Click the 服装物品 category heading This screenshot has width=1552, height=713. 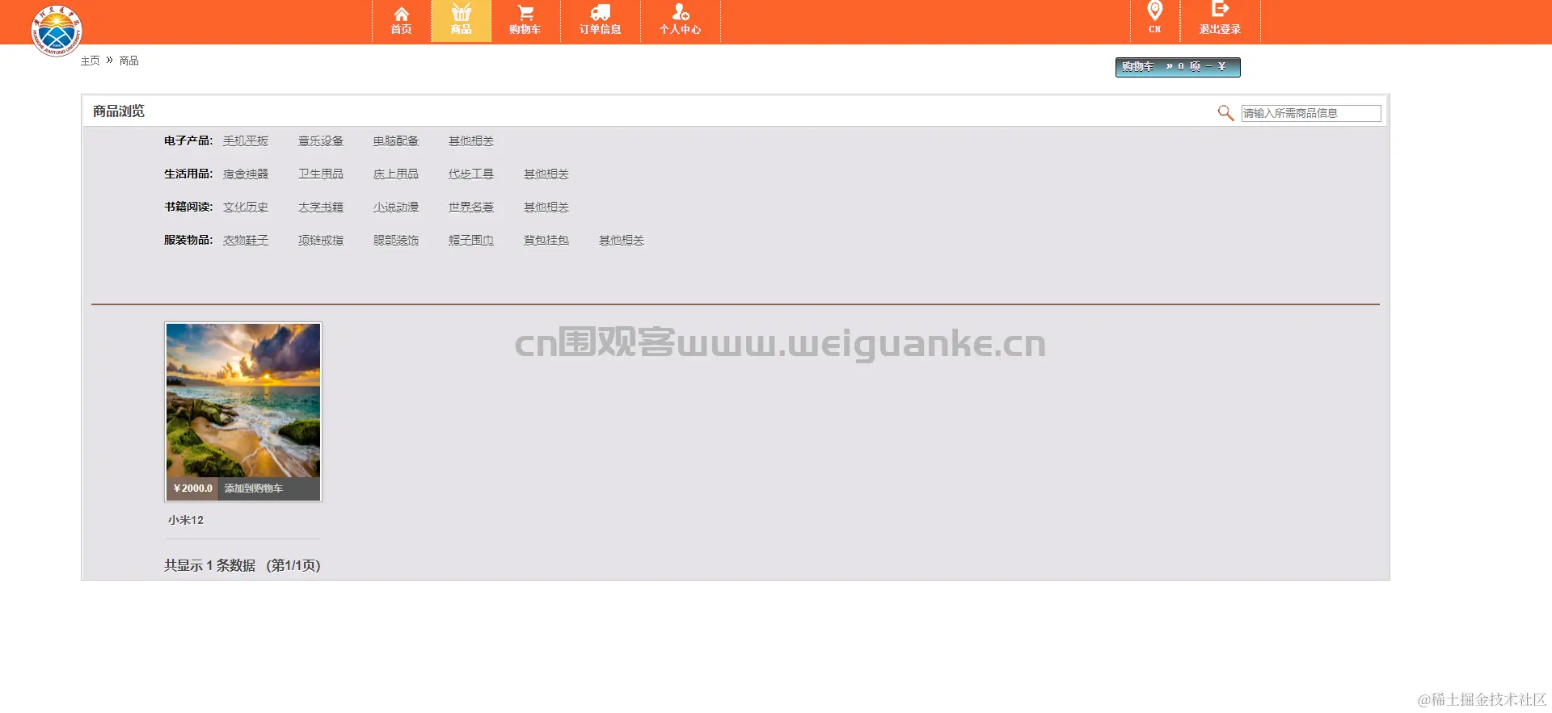188,240
